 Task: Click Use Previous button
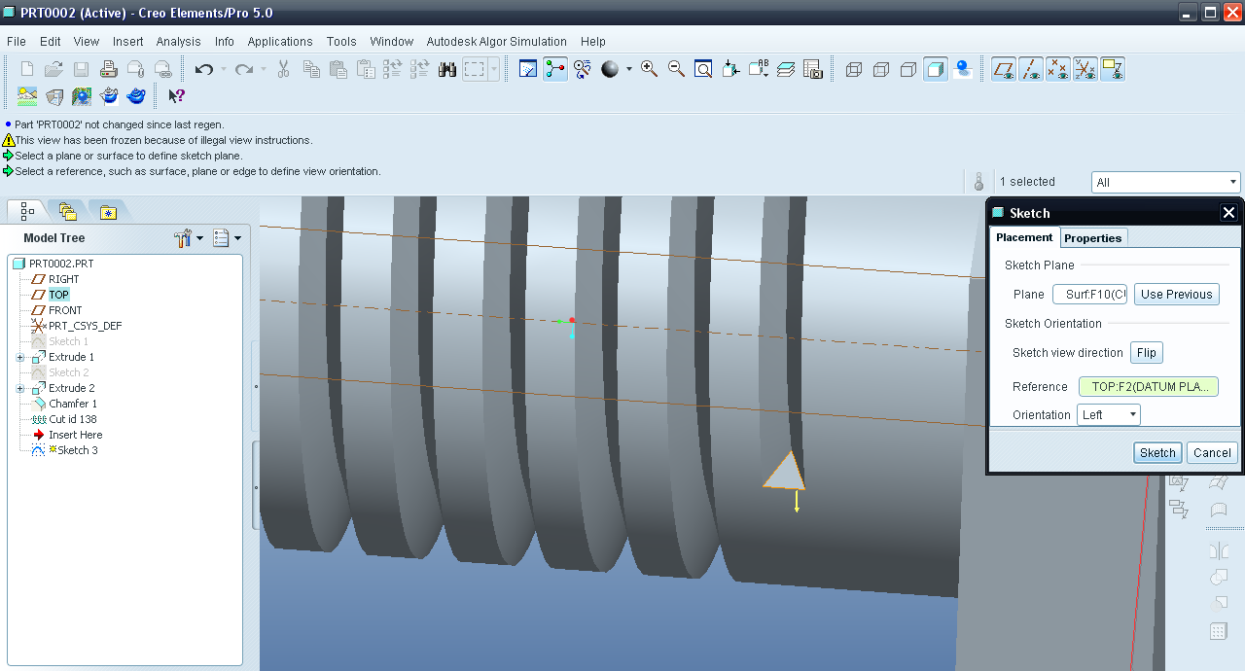coord(1177,295)
